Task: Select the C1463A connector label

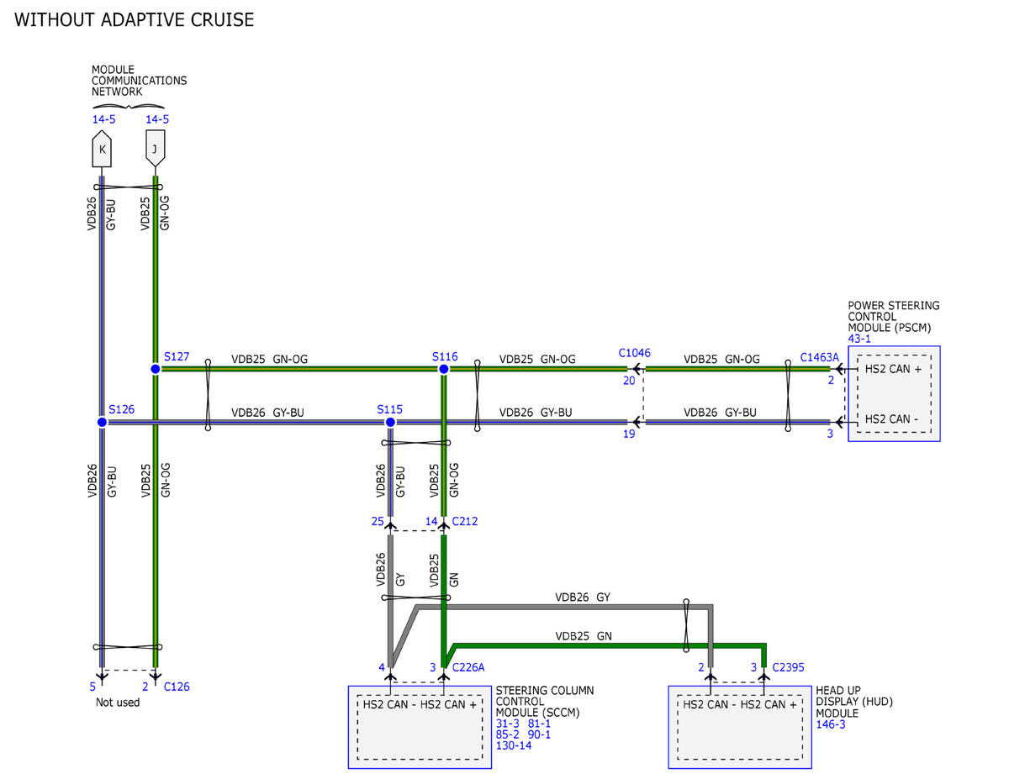Action: (x=819, y=357)
